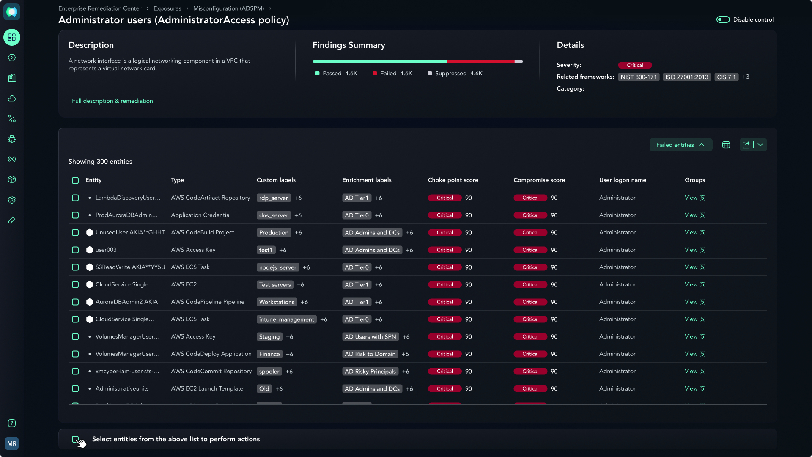Go to Exposures breadcrumb
This screenshot has width=812, height=457.
(167, 8)
